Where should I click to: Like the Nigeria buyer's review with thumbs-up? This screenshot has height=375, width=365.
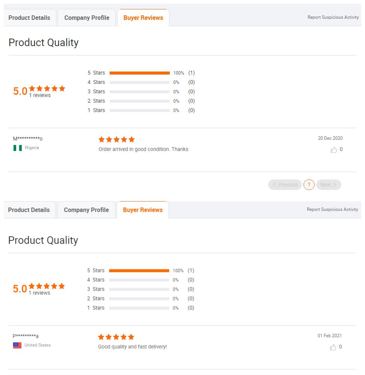(333, 150)
